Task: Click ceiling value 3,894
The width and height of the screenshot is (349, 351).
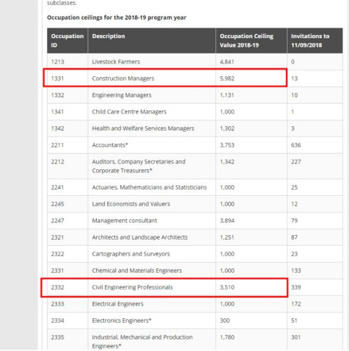Action: pyautogui.click(x=227, y=220)
